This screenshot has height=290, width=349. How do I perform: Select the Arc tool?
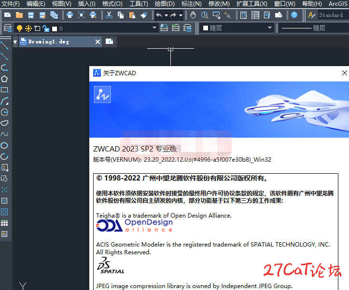(x=4, y=101)
